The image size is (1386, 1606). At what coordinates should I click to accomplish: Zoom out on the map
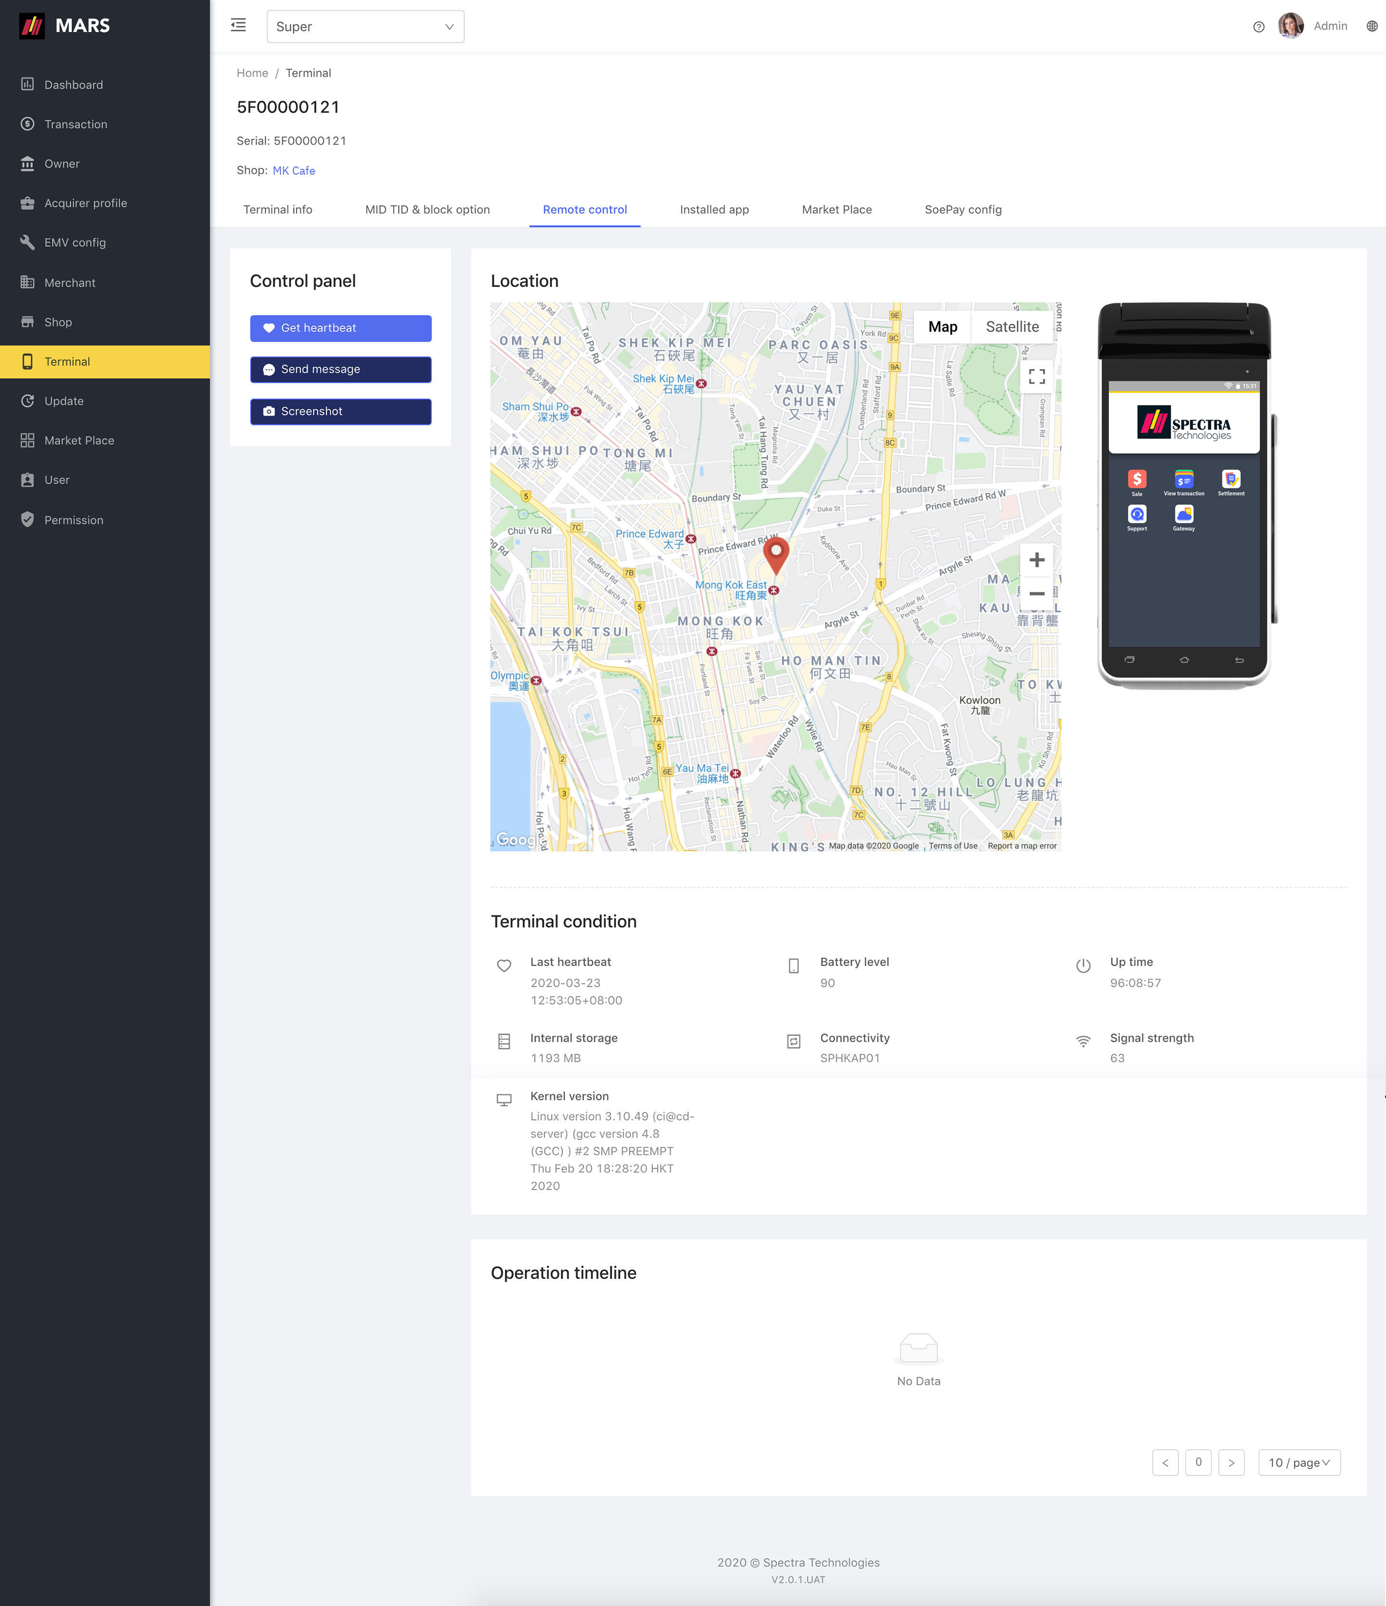tap(1037, 594)
